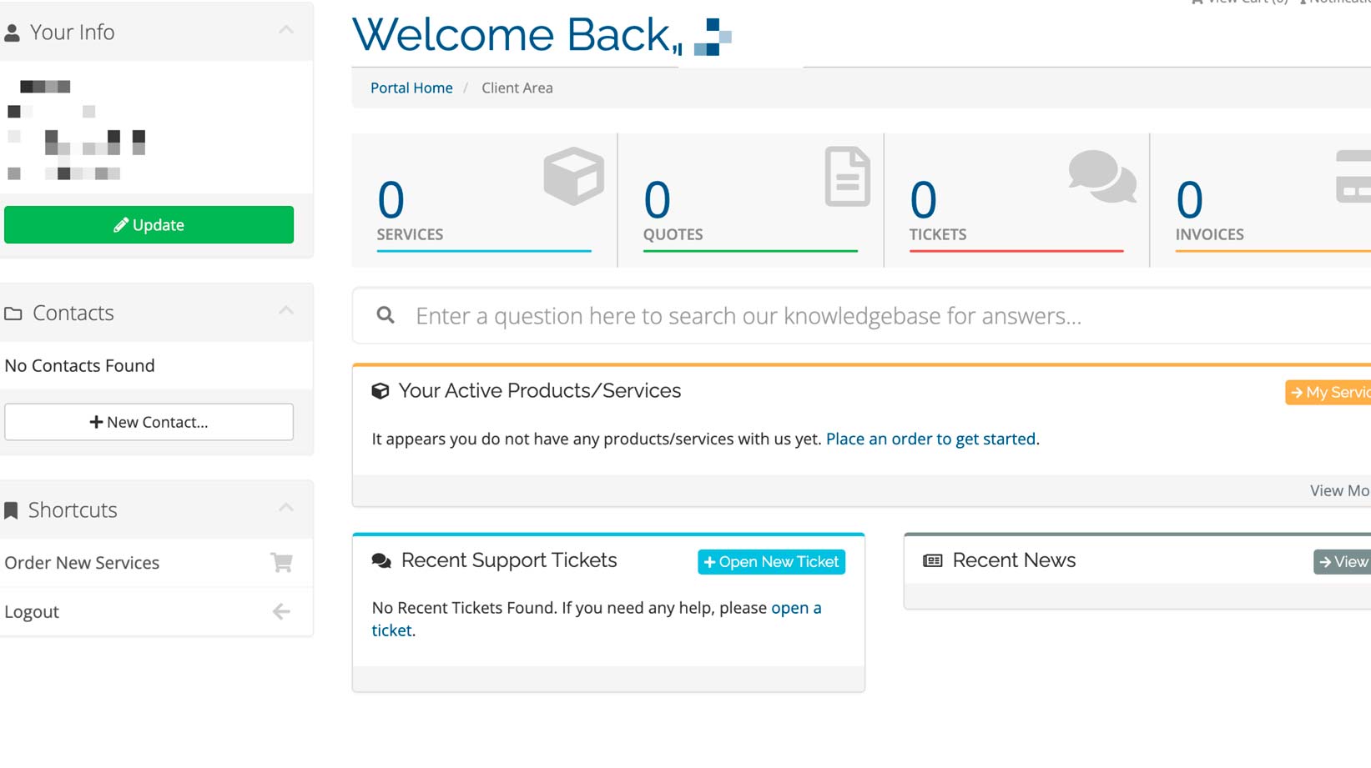The width and height of the screenshot is (1371, 768).
Task: Collapse the Contacts panel
Action: [x=286, y=311]
